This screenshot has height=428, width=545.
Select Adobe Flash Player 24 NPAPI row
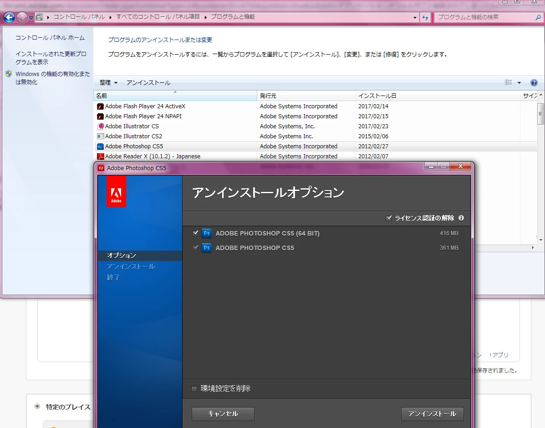[x=315, y=116]
